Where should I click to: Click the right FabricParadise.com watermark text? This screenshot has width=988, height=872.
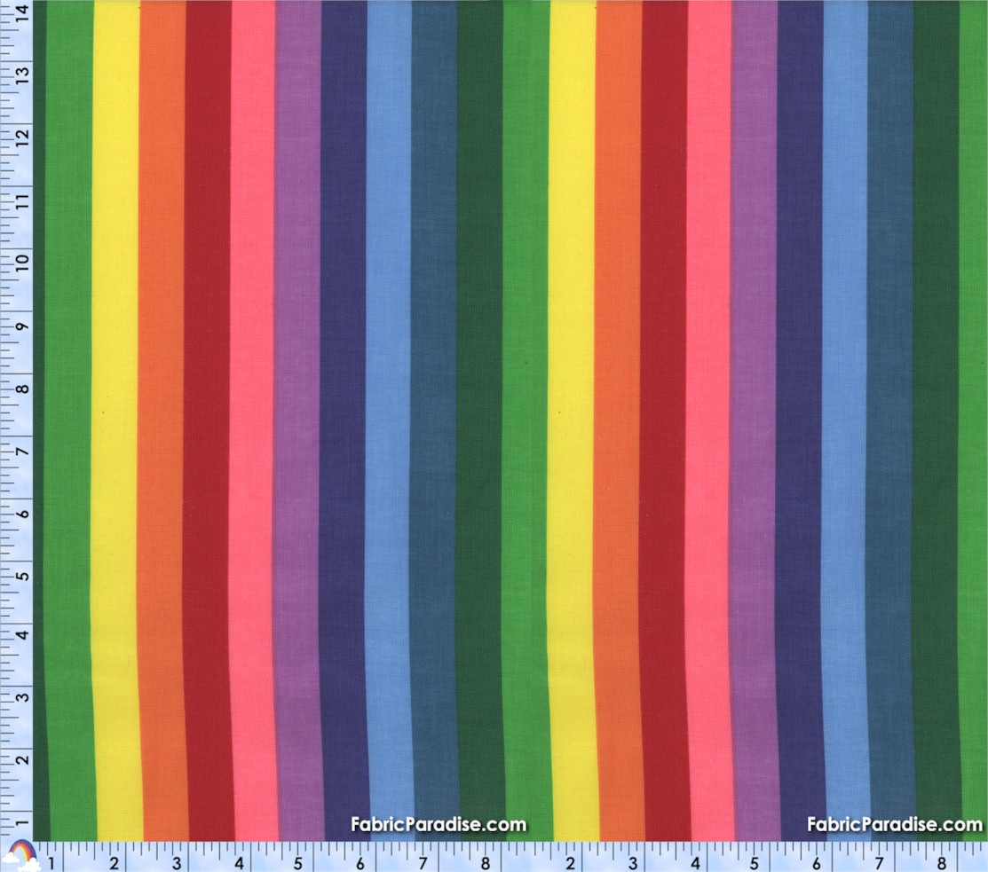(x=895, y=824)
